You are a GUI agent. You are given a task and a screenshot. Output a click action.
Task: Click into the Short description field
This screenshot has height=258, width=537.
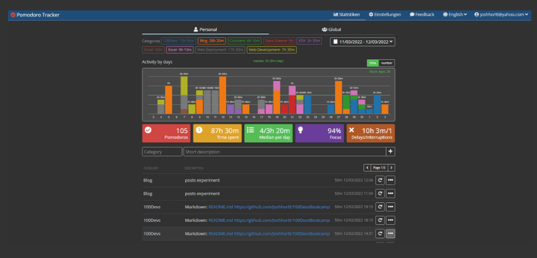[x=285, y=152]
